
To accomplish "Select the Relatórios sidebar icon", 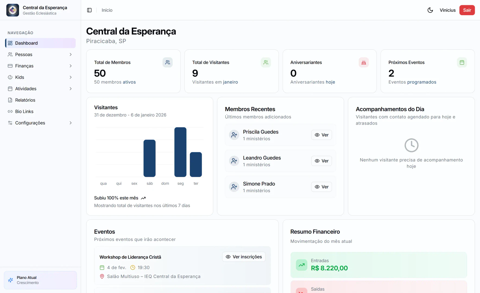I will 10,100.
